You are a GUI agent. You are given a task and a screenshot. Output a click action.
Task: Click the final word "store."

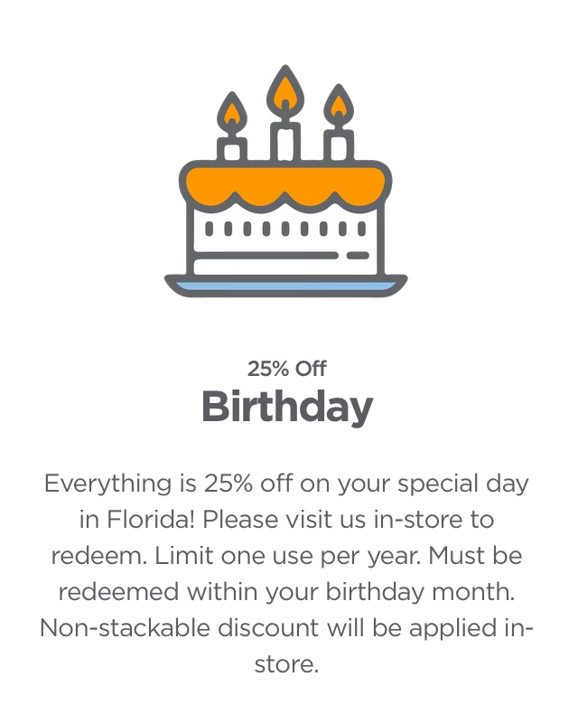pyautogui.click(x=286, y=664)
